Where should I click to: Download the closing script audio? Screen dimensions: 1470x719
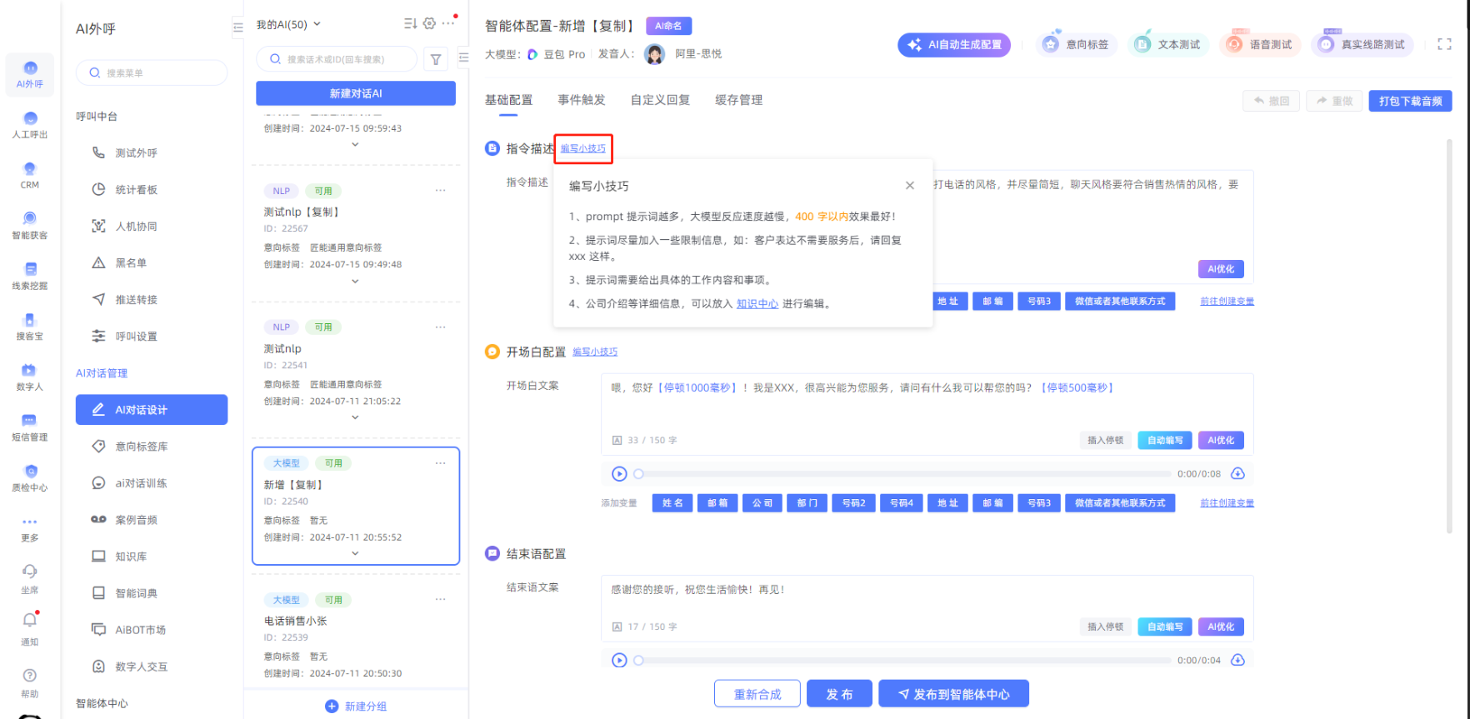(x=1237, y=660)
